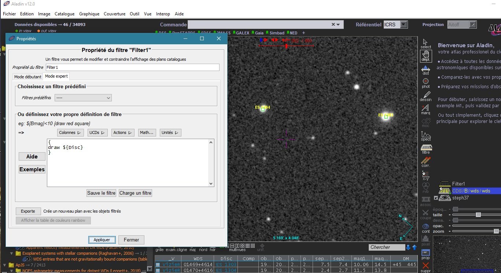Adjust the zoom slider handle
Screen dimensions: 501x273
pos(496,231)
